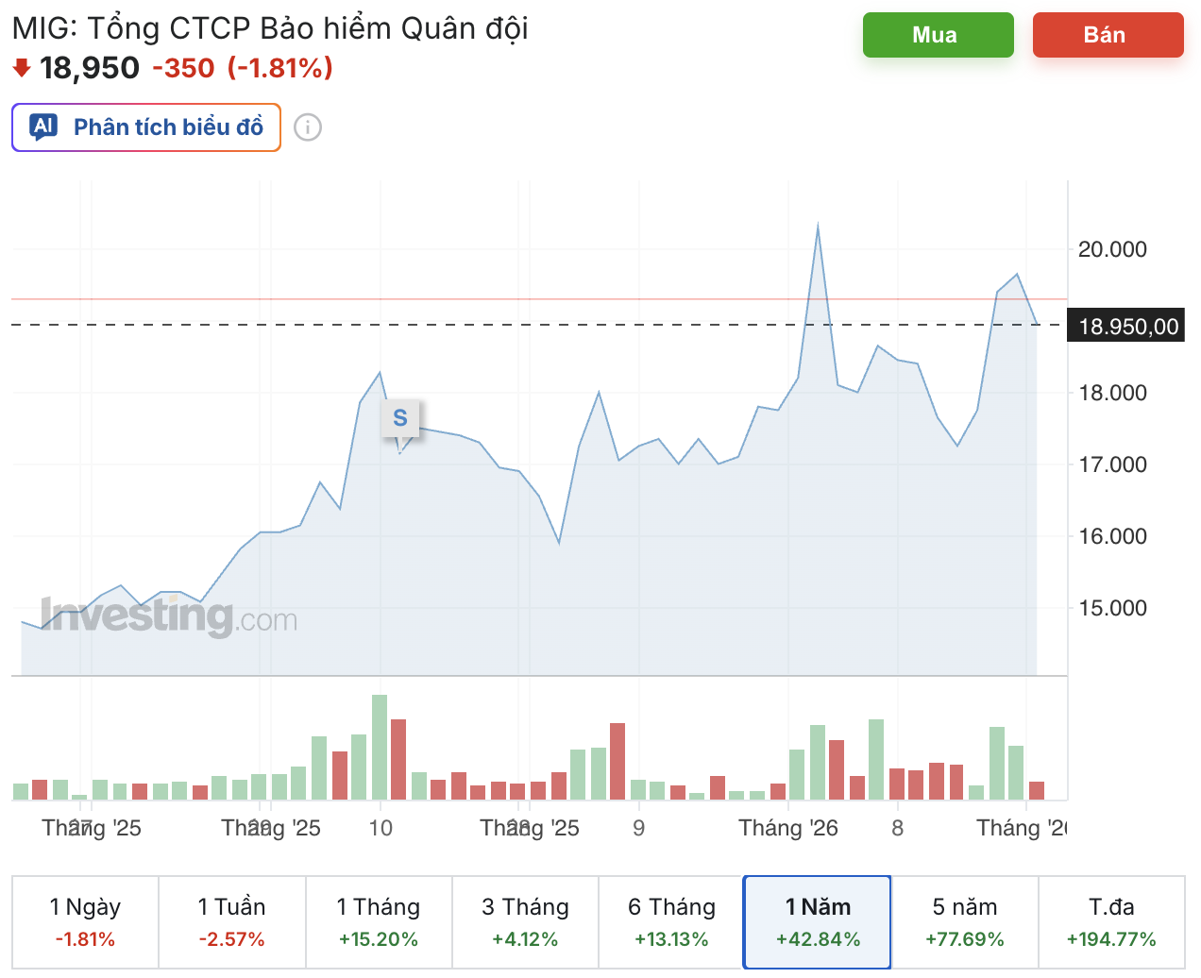Click the Investing.com watermark logo
The height and width of the screenshot is (978, 1201).
click(x=169, y=616)
